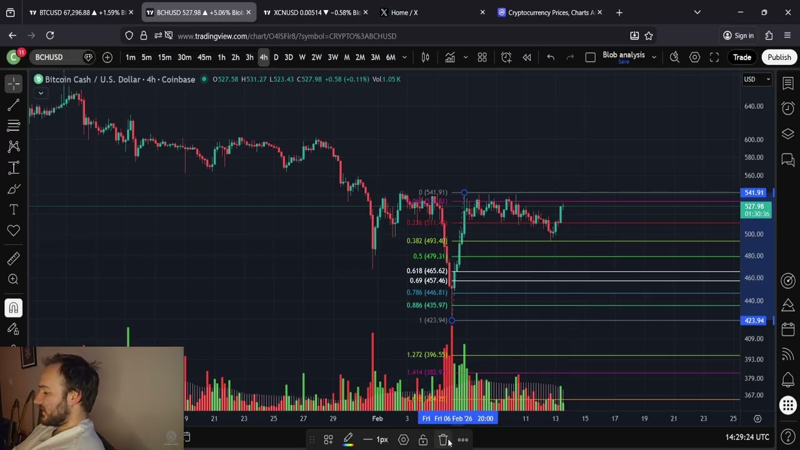Open indicator templates grid icon
Viewport: 800px width, 450px height.
482,57
